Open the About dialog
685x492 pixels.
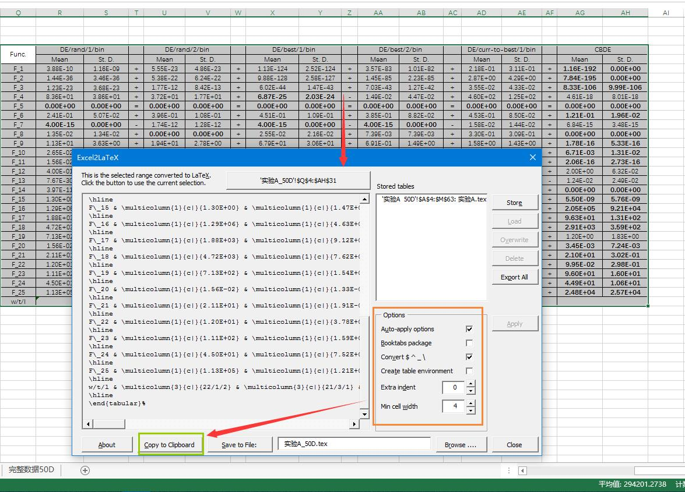coord(107,444)
